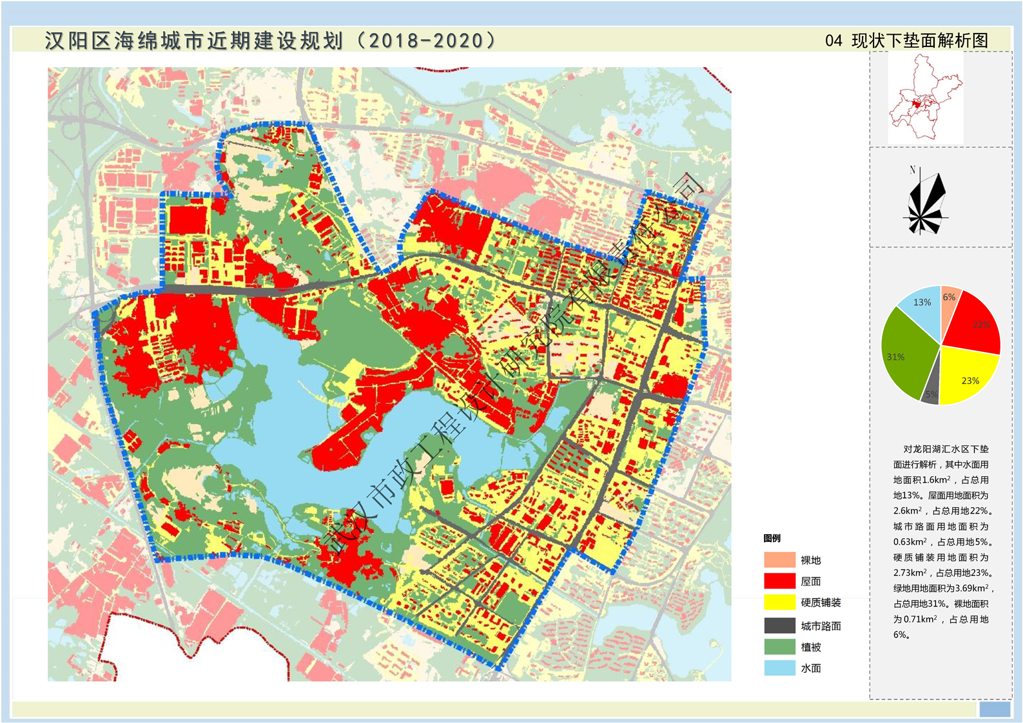This screenshot has height=723, width=1023.
Task: Click the north arrow wind rose symbol
Action: pos(926,201)
